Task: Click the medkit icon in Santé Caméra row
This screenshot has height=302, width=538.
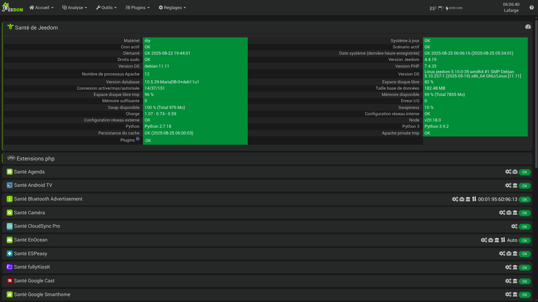Action: click(509, 213)
